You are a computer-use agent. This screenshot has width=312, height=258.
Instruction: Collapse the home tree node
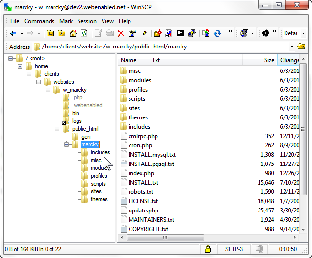pyautogui.click(x=20, y=66)
